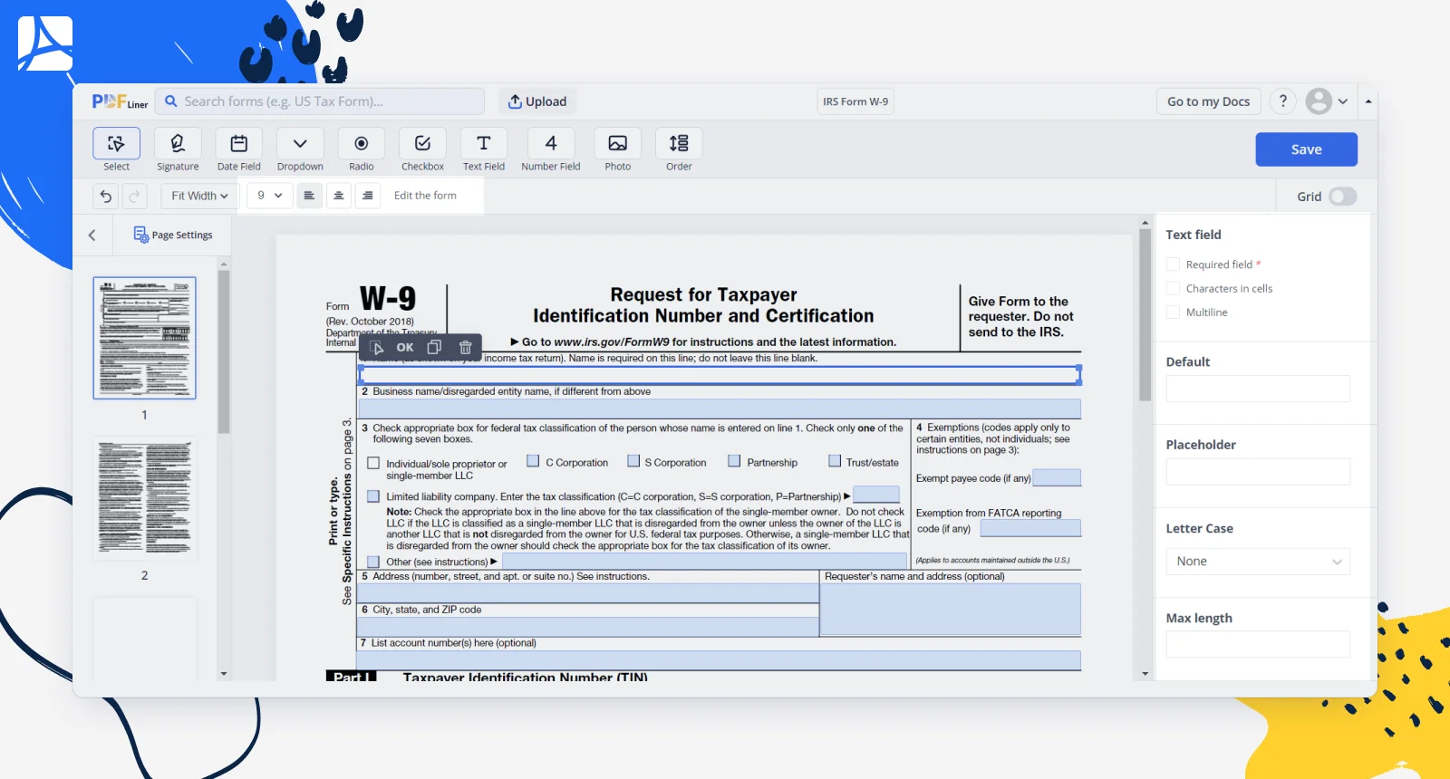This screenshot has height=779, width=1450.
Task: Click the Max length input
Action: point(1258,644)
